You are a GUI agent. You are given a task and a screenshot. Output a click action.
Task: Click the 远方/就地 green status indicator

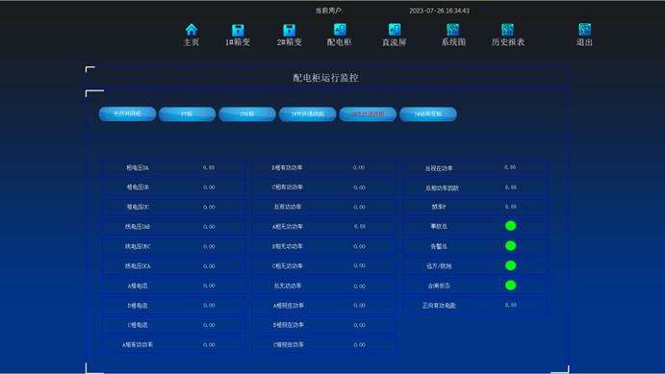[511, 265]
